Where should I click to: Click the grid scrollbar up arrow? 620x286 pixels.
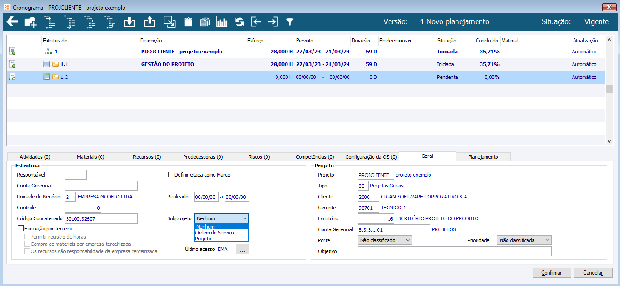tap(610, 40)
